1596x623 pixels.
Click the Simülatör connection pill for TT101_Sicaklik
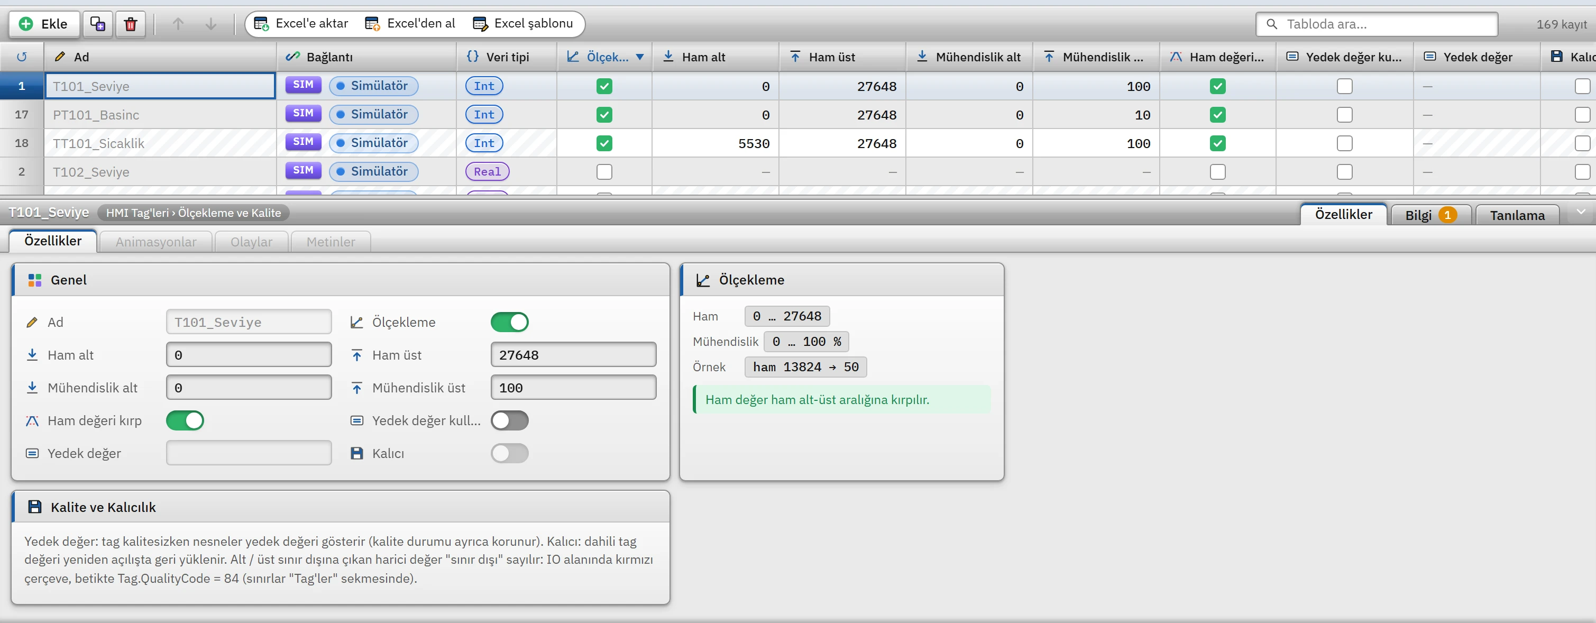tap(373, 143)
